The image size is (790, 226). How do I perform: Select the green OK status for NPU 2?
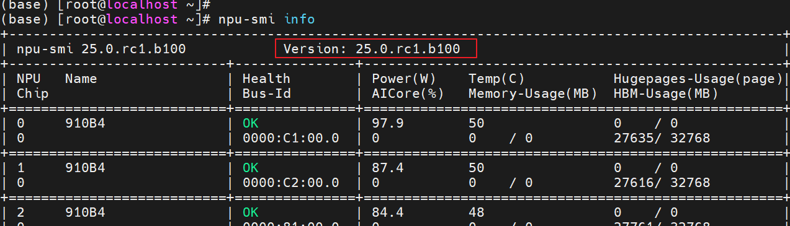pyautogui.click(x=250, y=212)
